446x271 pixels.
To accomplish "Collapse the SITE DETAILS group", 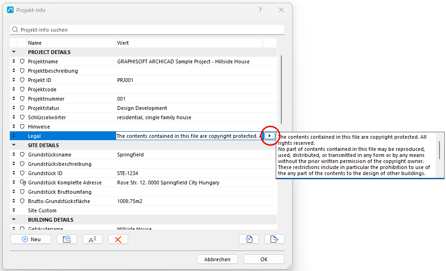I will pyautogui.click(x=14, y=145).
